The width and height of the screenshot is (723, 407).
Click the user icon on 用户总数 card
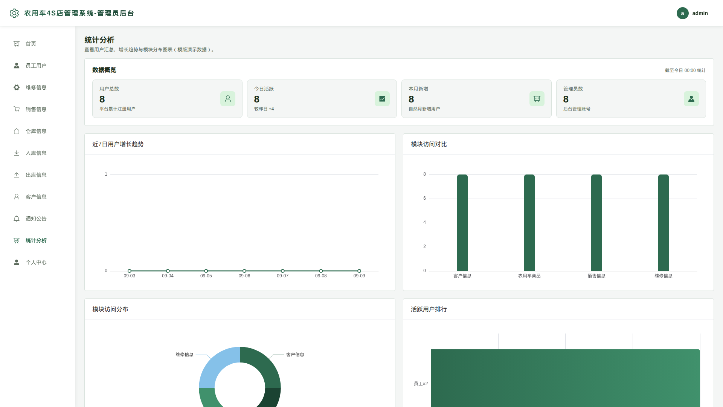click(x=228, y=99)
